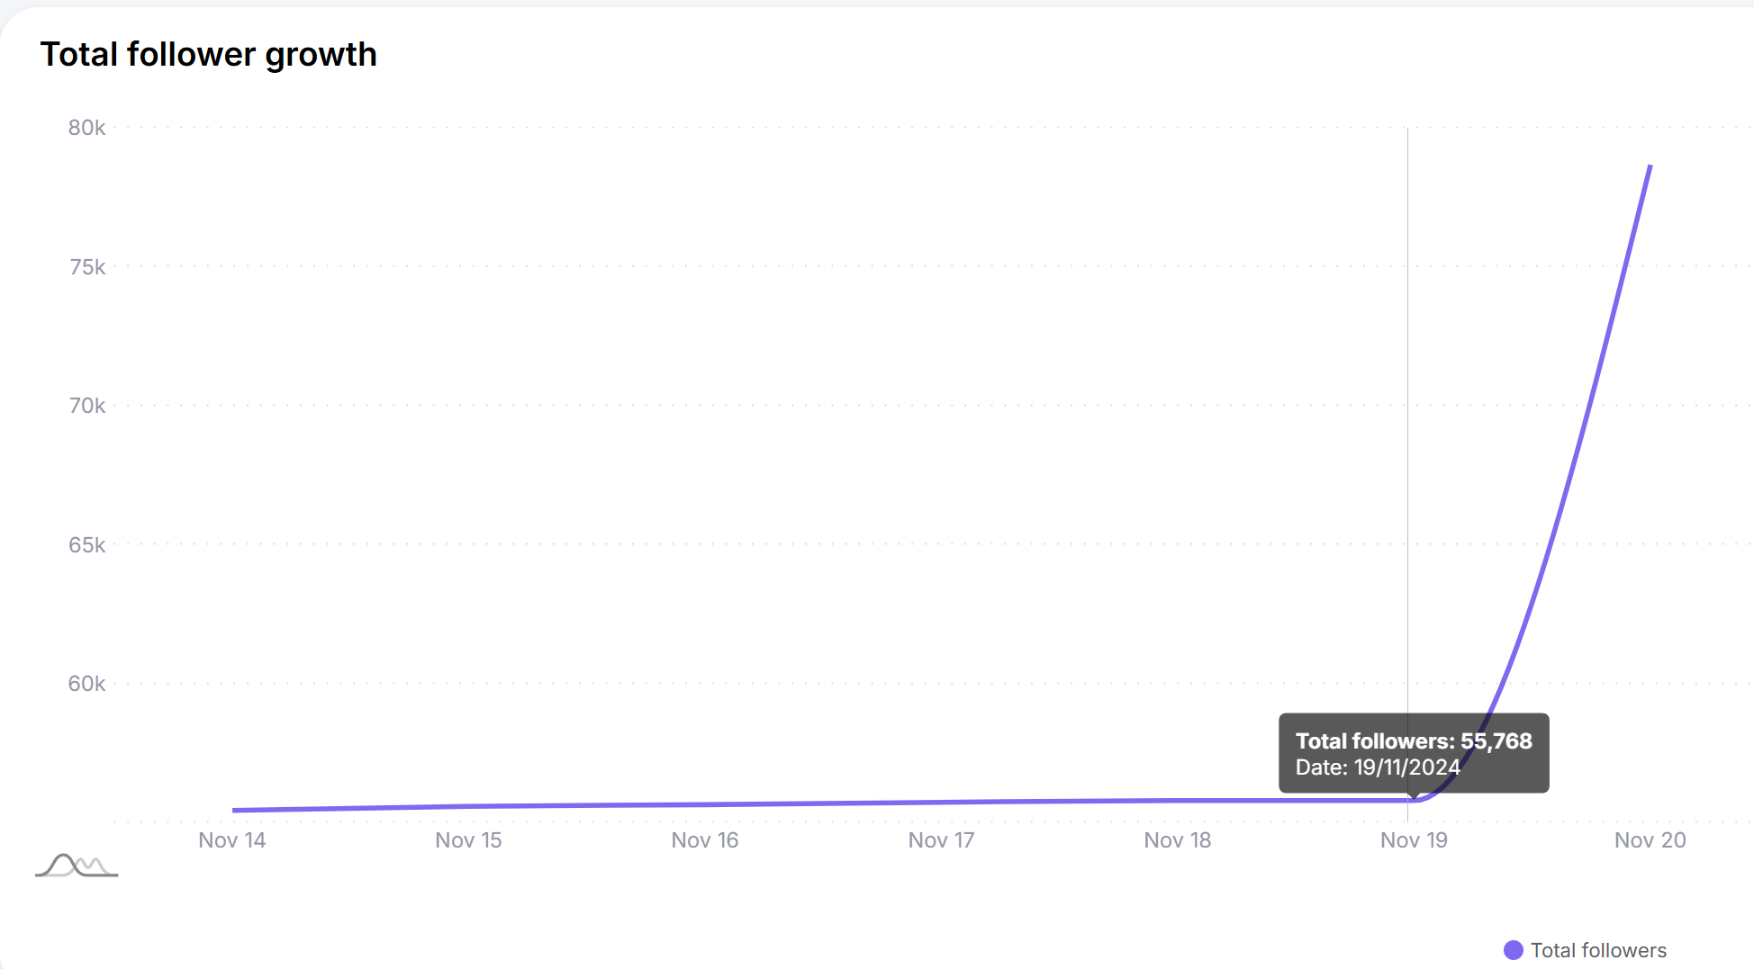The image size is (1754, 969).
Task: Click the Nov 16 axis tick label
Action: tap(705, 840)
